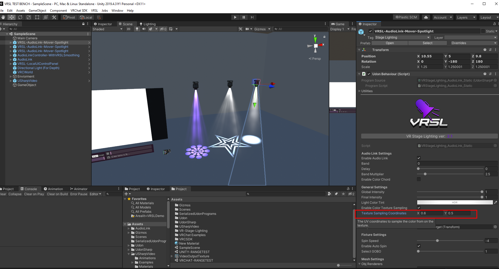
Task: Toggle the Static checkbox
Action: pos(483,31)
